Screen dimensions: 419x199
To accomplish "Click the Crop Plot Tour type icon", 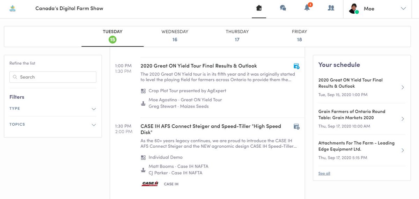I will (143, 91).
